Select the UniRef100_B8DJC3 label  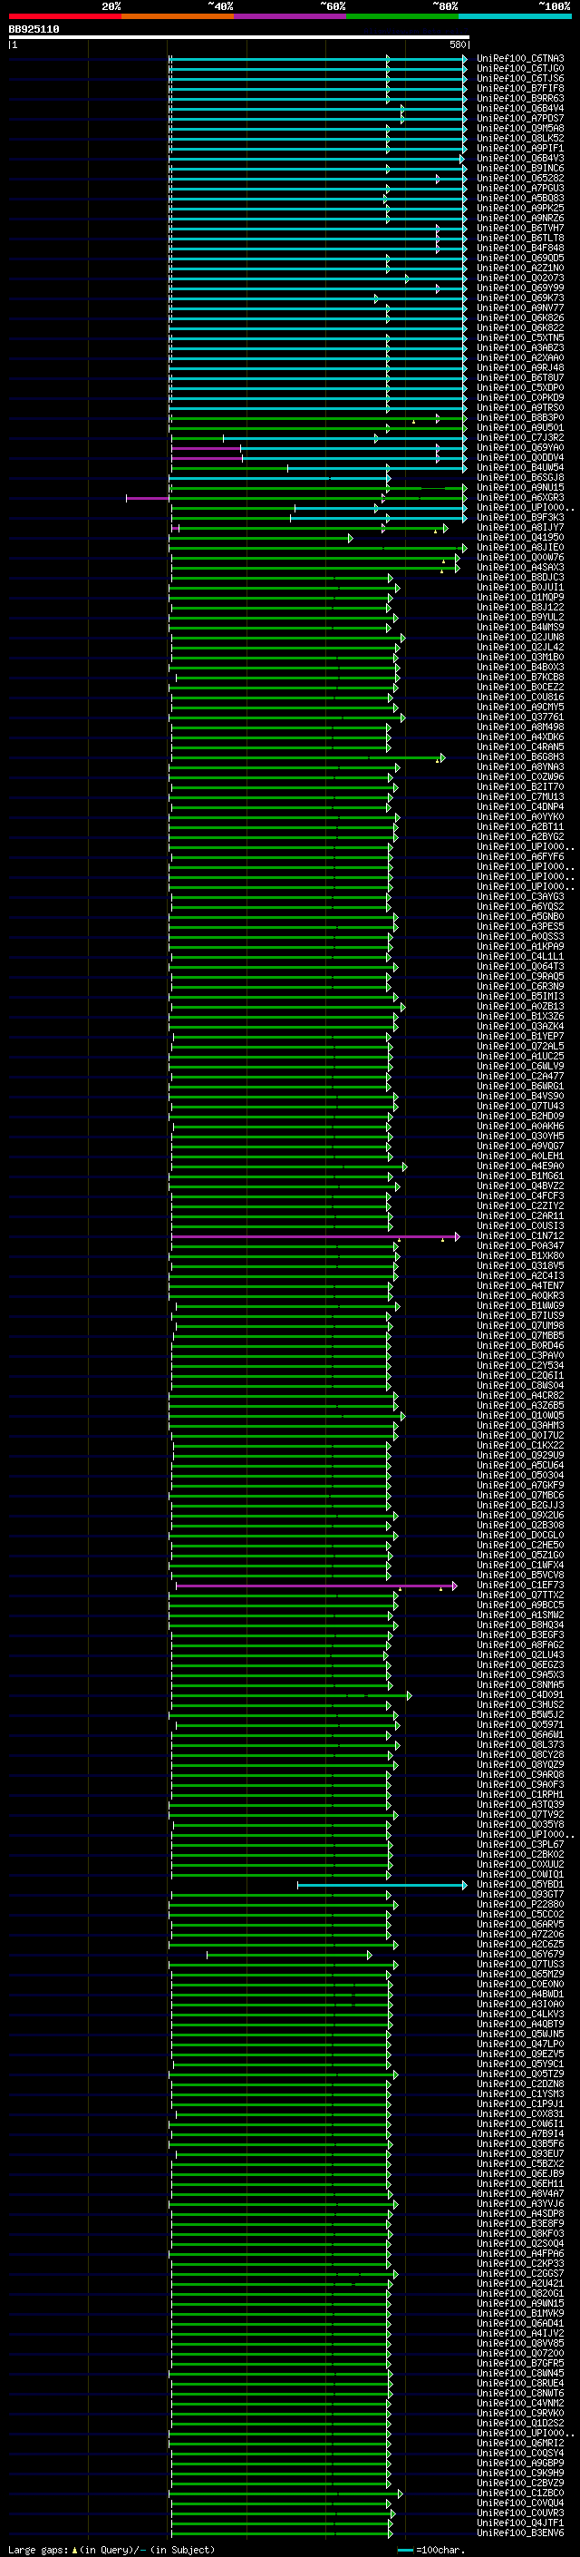pos(520,577)
